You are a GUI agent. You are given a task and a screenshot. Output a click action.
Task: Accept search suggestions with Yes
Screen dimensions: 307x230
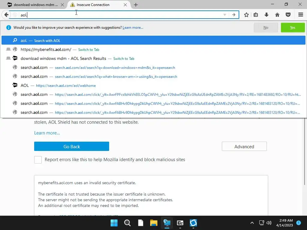pyautogui.click(x=293, y=28)
